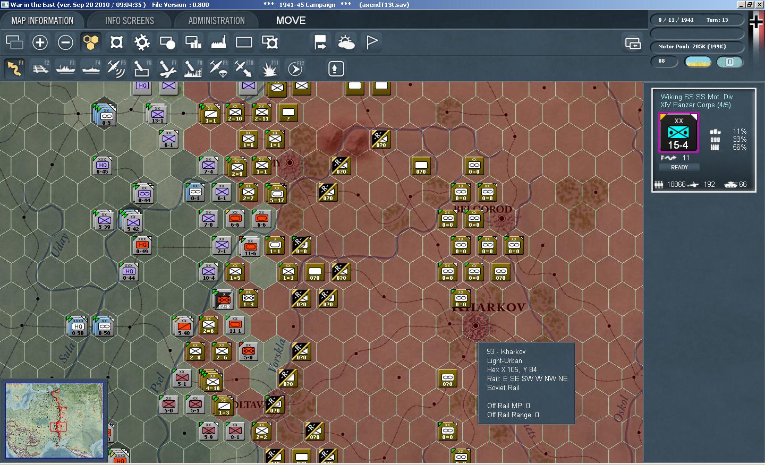Toggle the hex grid display

pos(91,42)
